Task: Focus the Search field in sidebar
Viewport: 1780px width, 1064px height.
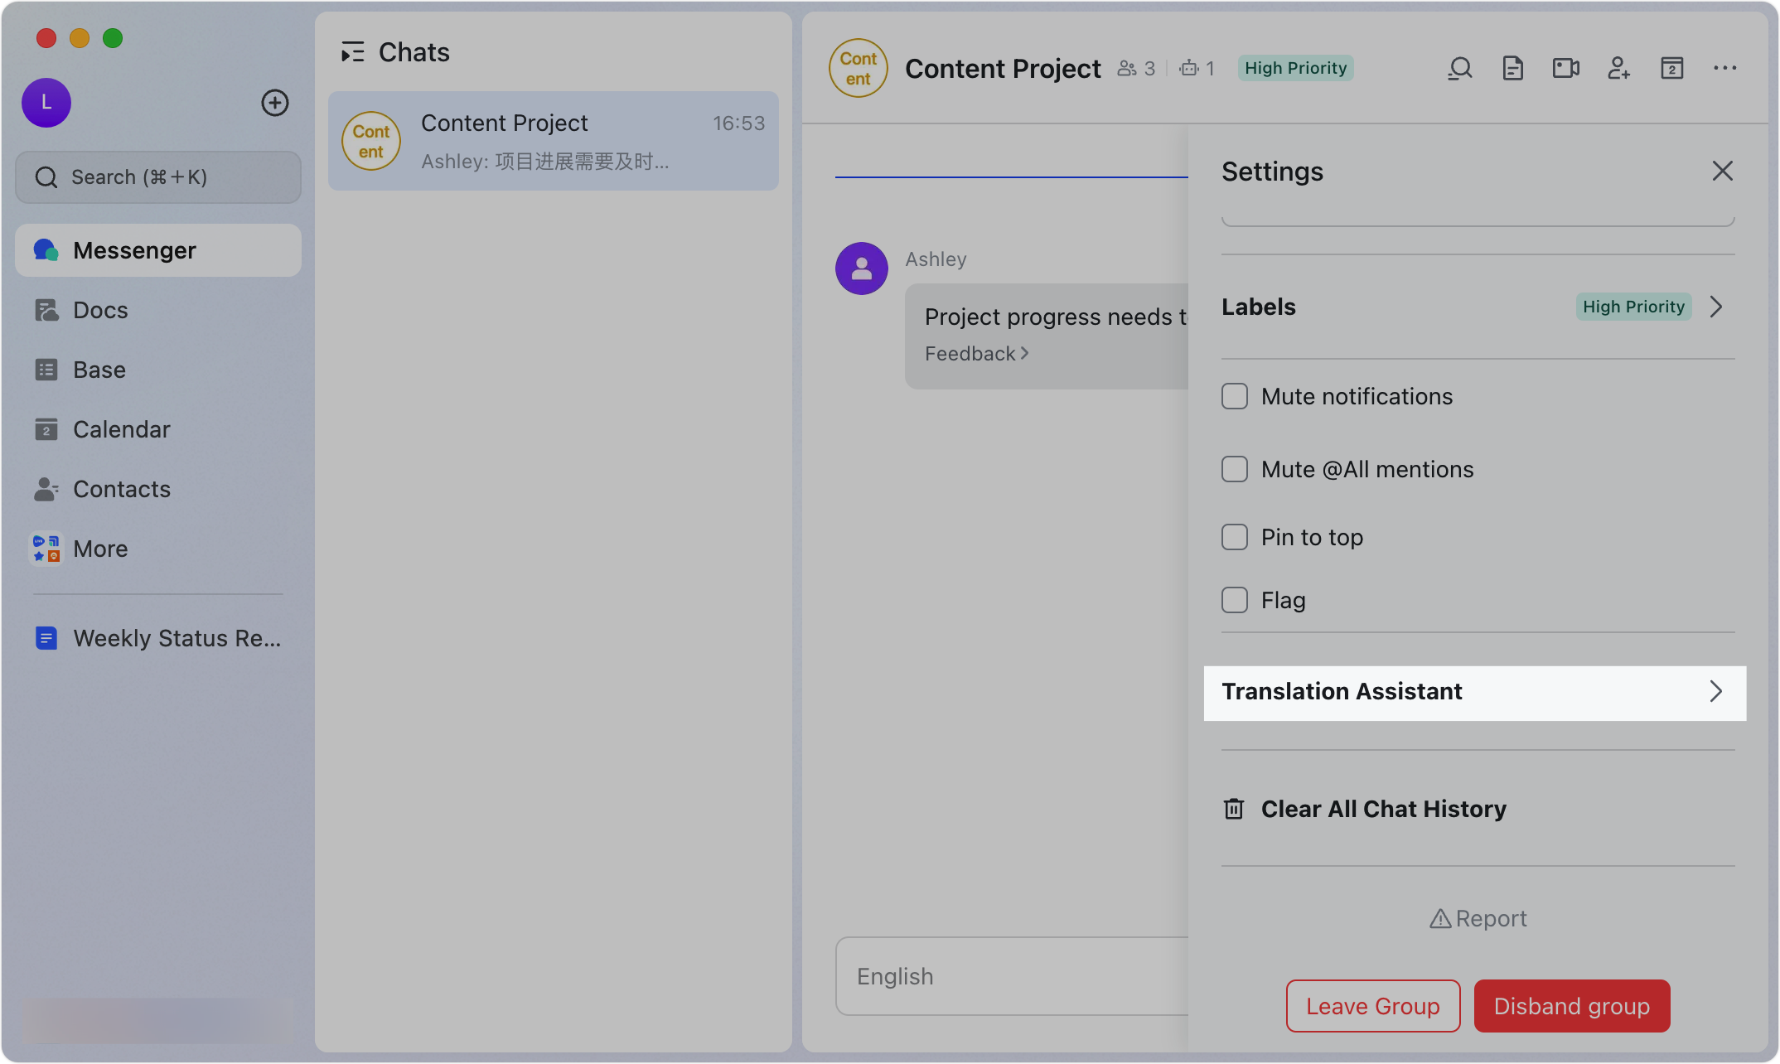Action: coord(158,177)
